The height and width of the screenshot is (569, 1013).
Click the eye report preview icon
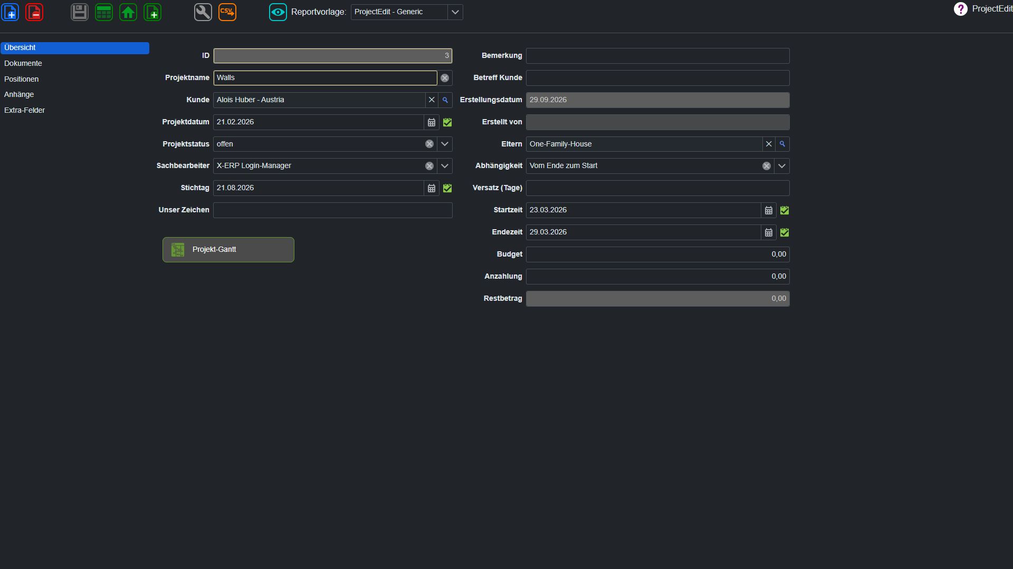278,12
